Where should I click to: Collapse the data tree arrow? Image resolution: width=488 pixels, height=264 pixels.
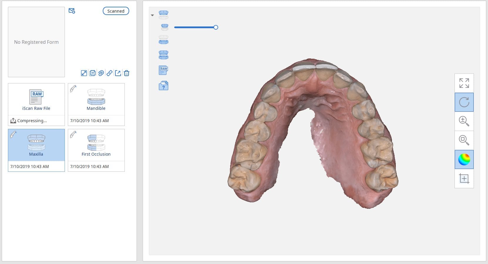152,15
